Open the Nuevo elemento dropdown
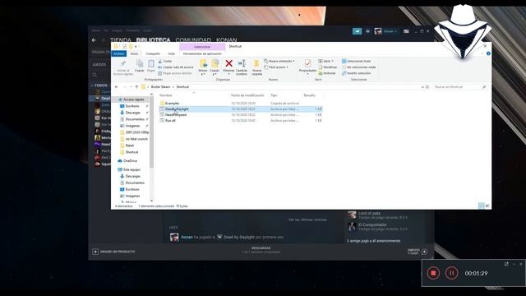526x296 pixels. point(279,61)
